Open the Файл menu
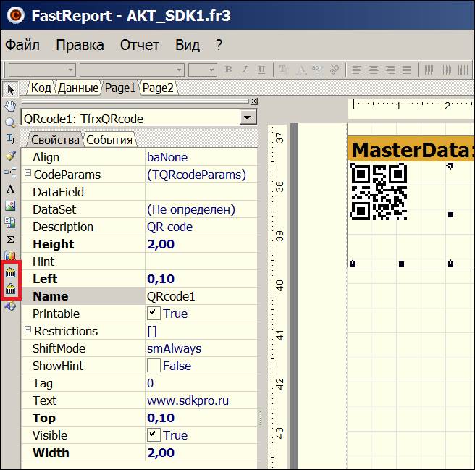Image resolution: width=475 pixels, height=470 pixels. pyautogui.click(x=22, y=45)
